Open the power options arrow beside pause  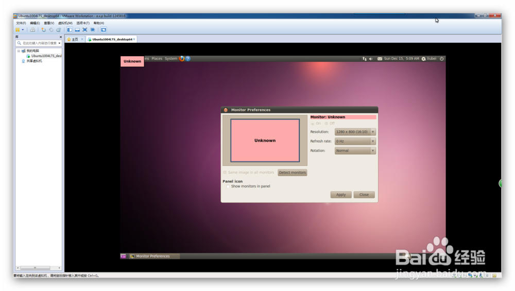(x=23, y=29)
